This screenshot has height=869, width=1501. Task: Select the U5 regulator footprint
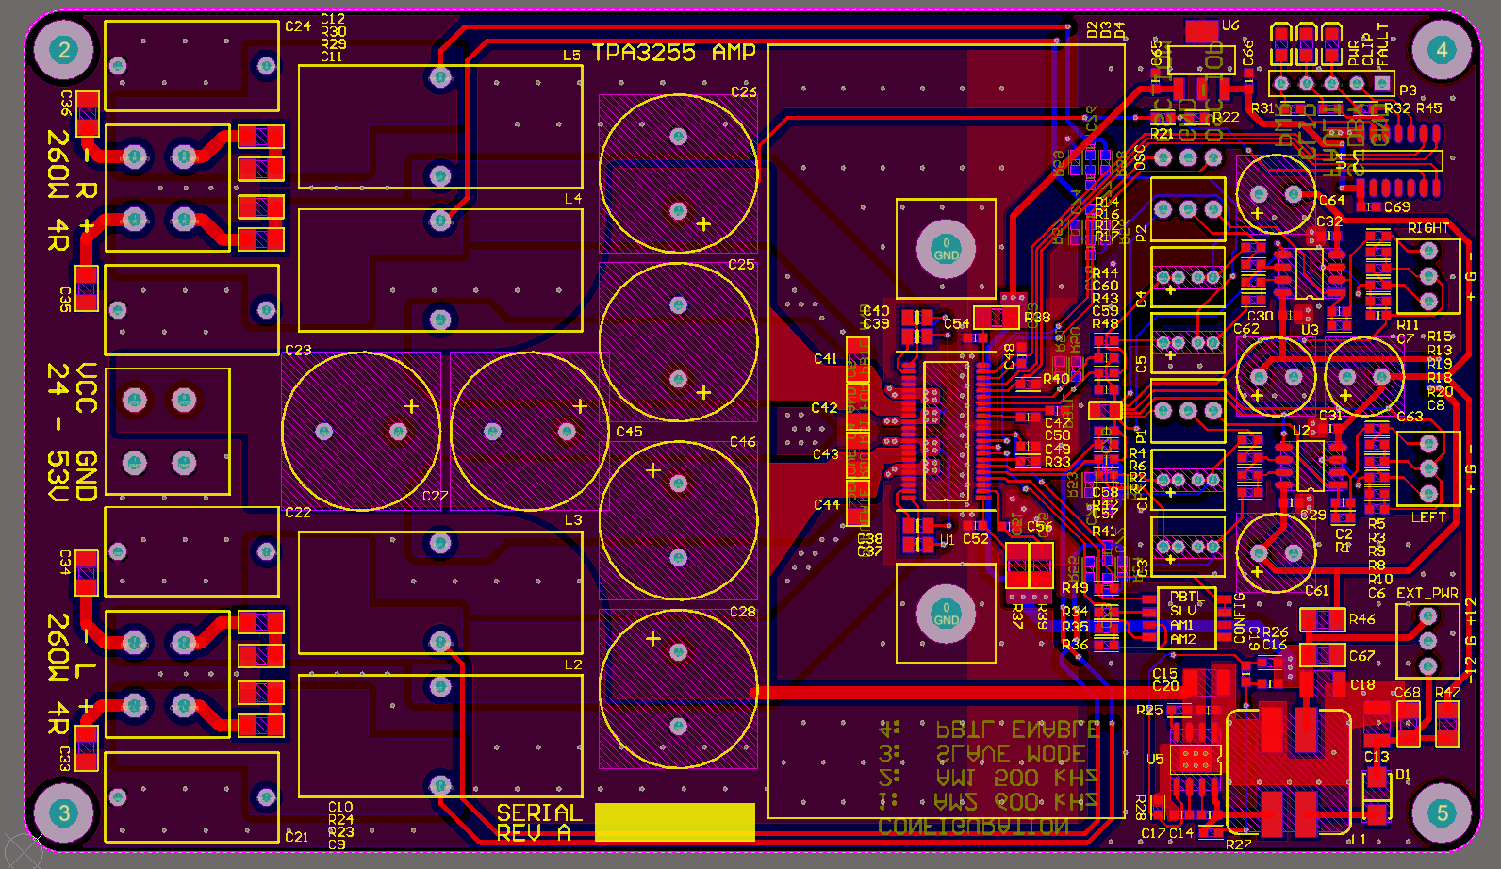(x=1196, y=758)
